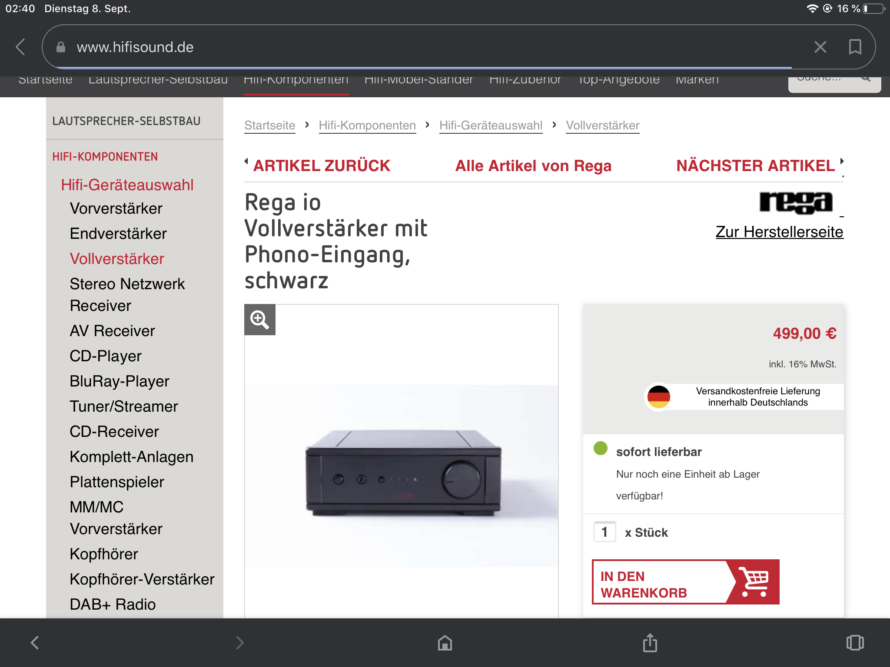Open home page via bottom home icon
Viewport: 890px width, 667px height.
pos(445,643)
